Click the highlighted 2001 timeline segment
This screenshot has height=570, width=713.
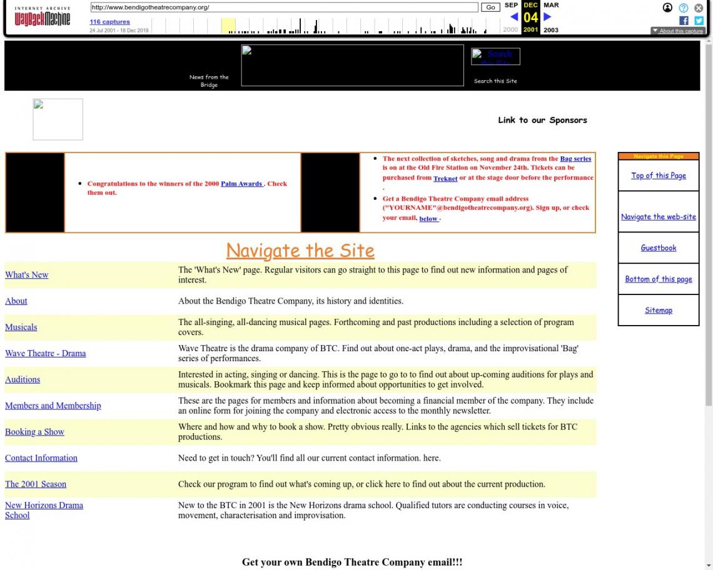228,26
